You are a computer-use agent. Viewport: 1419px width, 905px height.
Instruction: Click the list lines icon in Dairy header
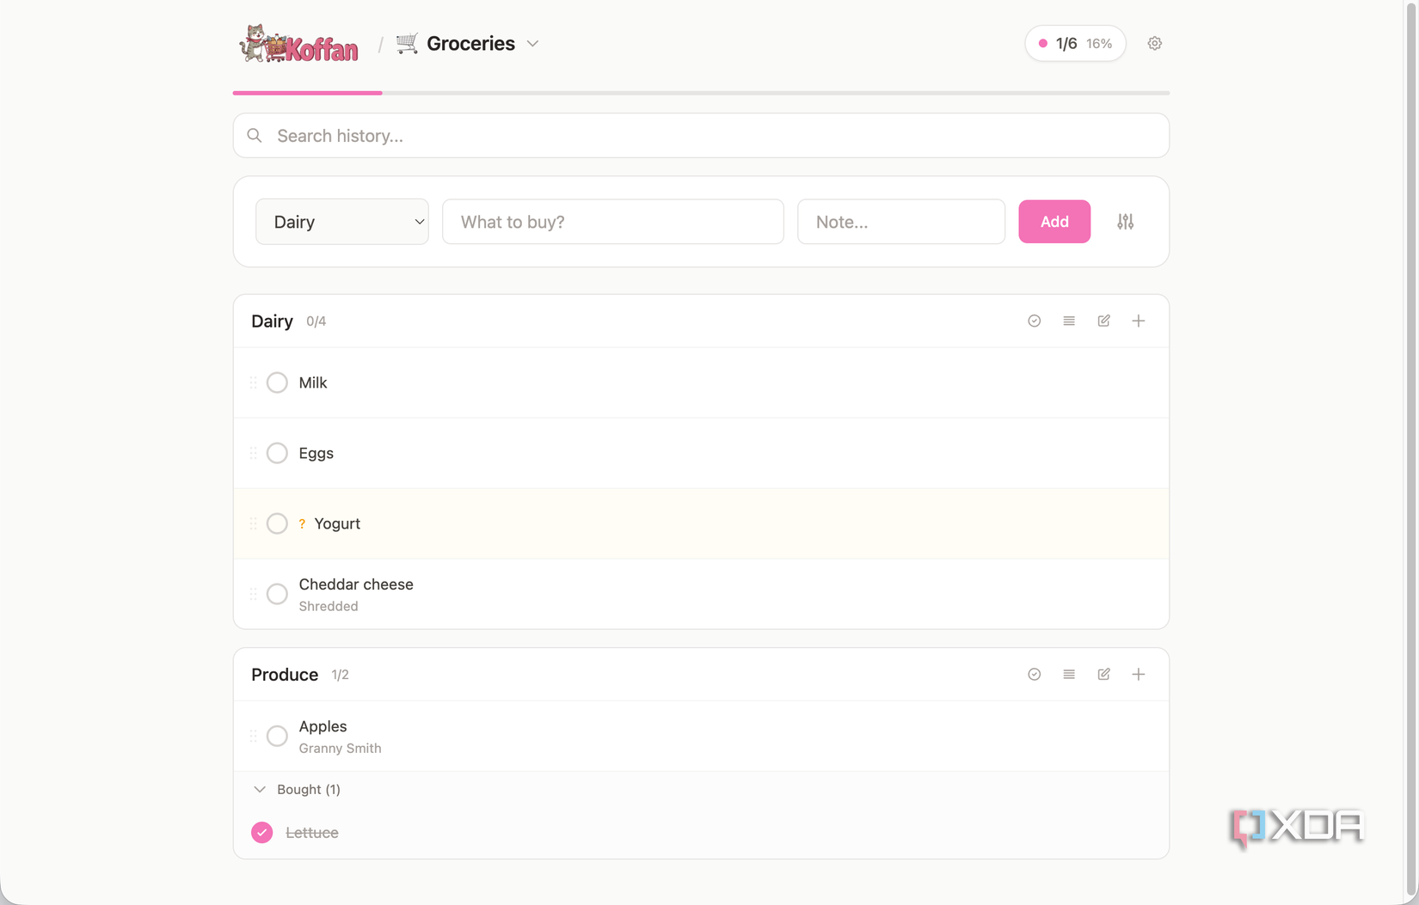(1069, 321)
